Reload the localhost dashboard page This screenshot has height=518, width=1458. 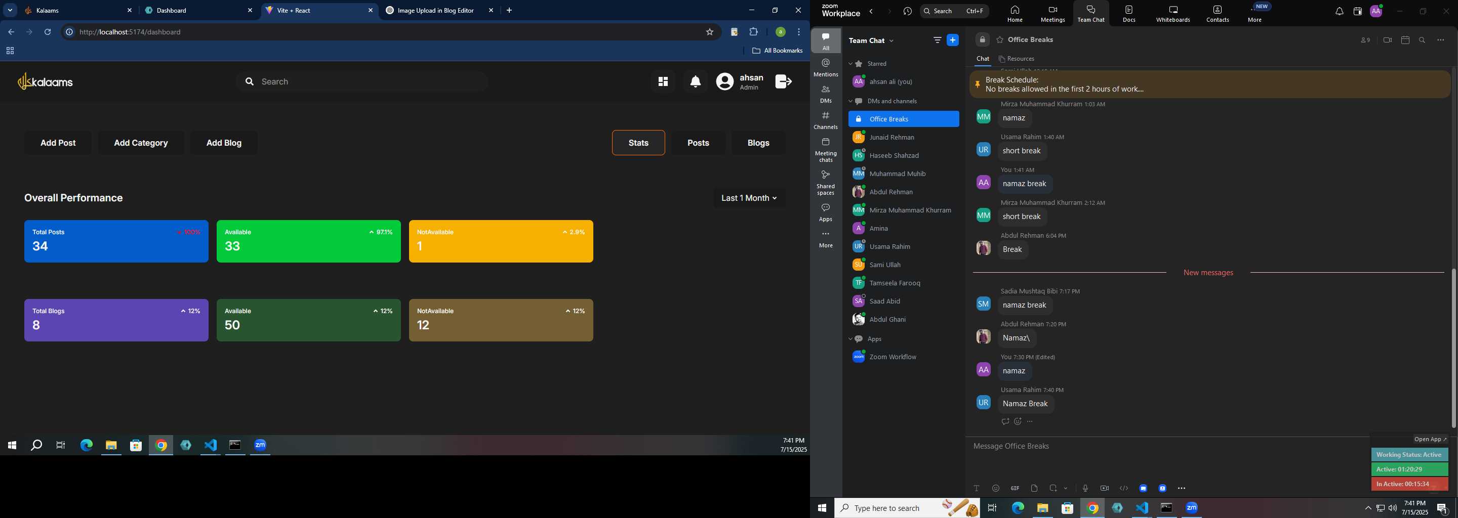point(48,32)
